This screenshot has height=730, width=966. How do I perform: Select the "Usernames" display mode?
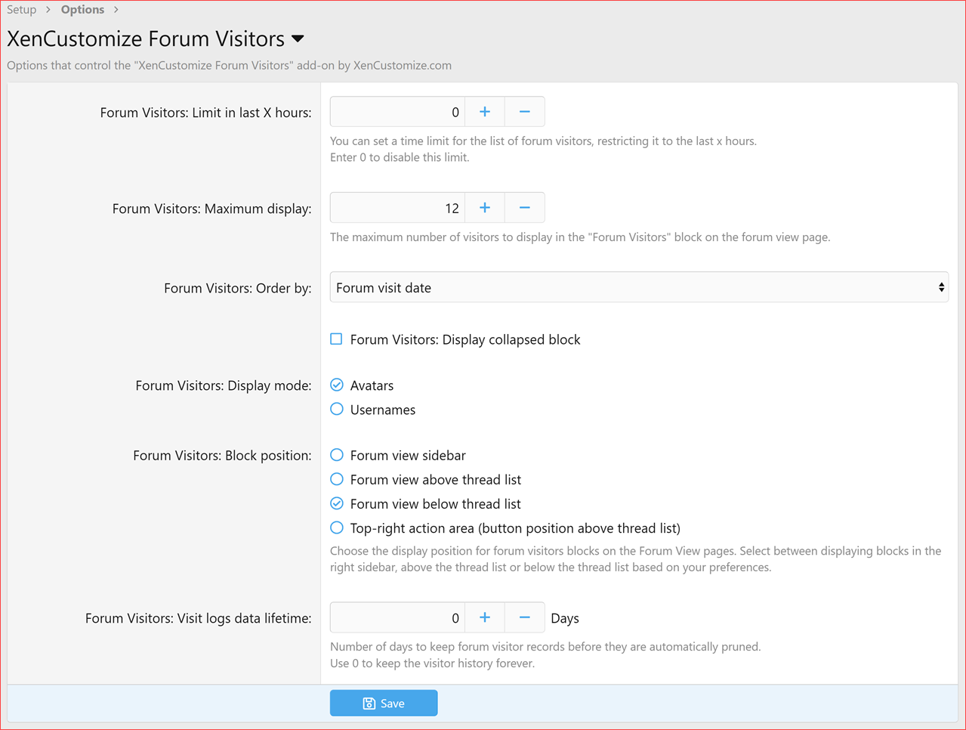(x=336, y=409)
